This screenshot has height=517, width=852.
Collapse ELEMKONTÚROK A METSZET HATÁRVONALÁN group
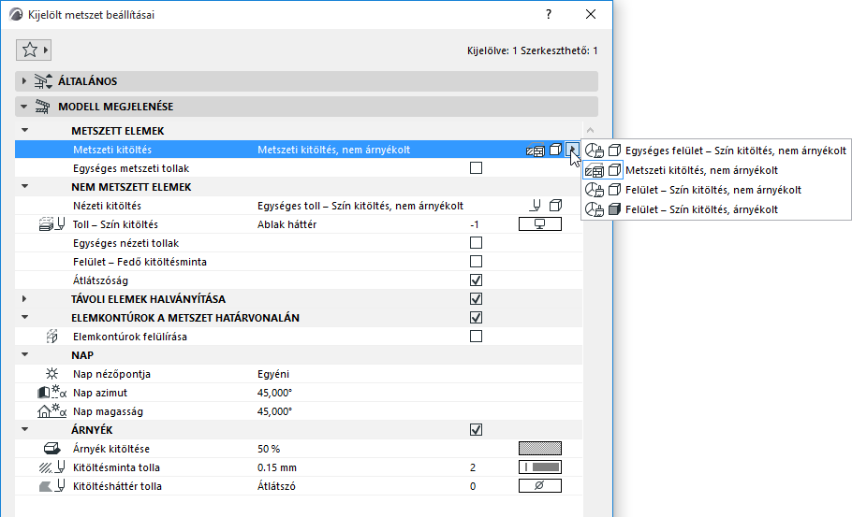(24, 317)
